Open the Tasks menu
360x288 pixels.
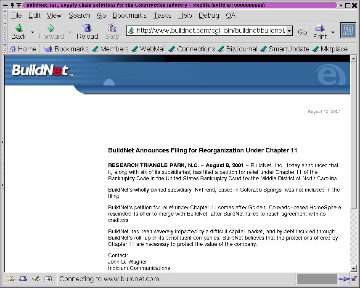[162, 15]
